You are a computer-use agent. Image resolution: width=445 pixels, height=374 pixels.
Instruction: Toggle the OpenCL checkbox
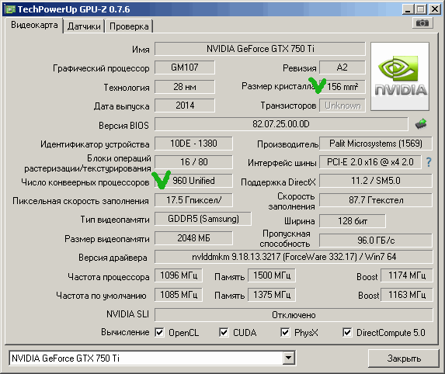[159, 332]
